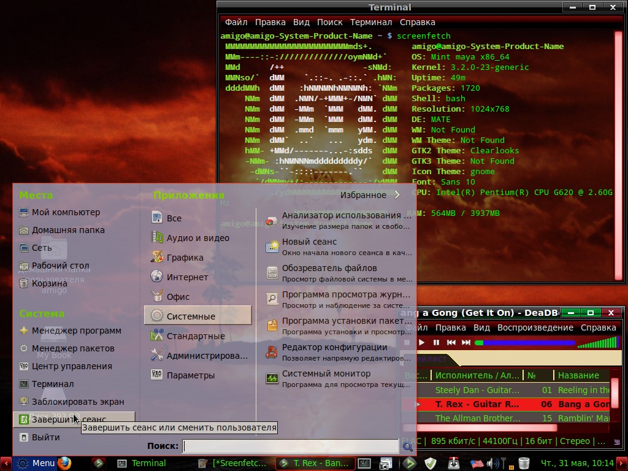Screen dimensions: 628x471
Task: Select the Все applications category
Action: 166,218
